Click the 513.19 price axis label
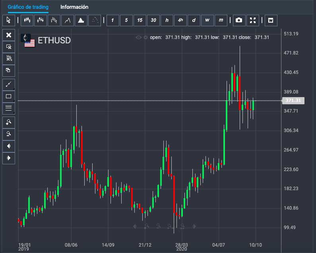 pyautogui.click(x=291, y=34)
